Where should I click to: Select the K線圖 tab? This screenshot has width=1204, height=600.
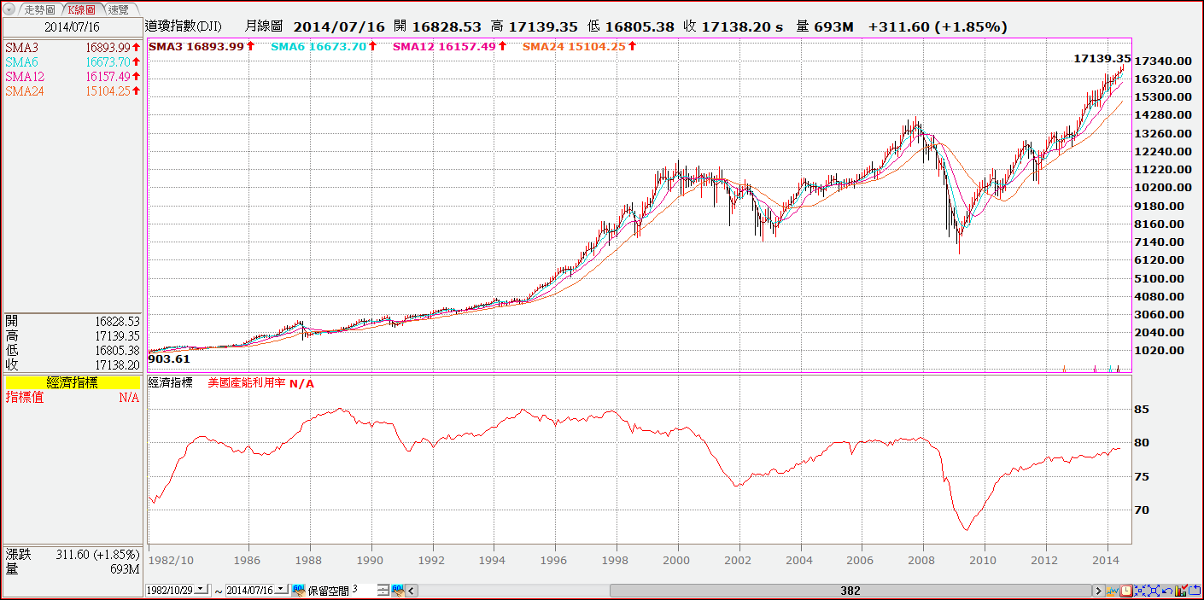click(x=81, y=9)
